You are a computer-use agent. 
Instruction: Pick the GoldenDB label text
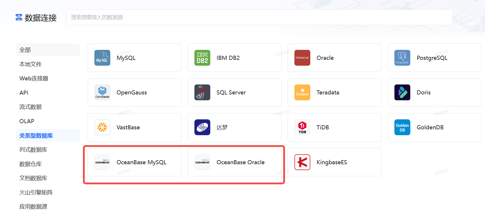[x=430, y=127]
